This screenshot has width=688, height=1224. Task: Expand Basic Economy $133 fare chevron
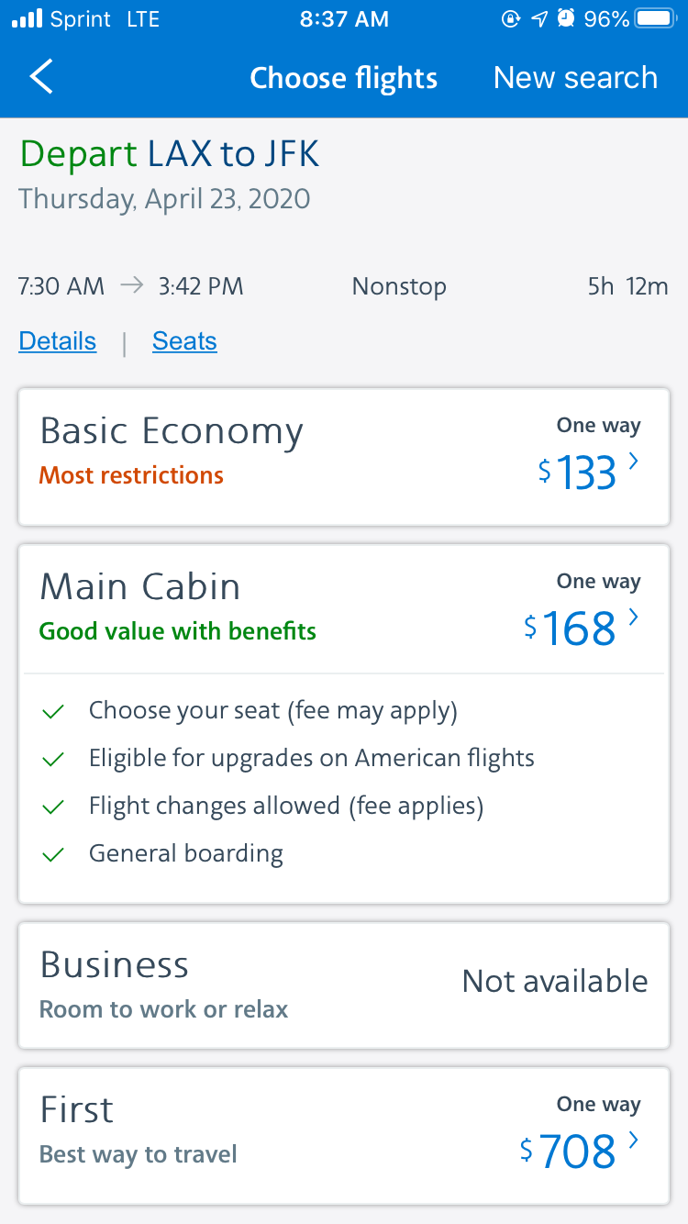[x=633, y=462]
